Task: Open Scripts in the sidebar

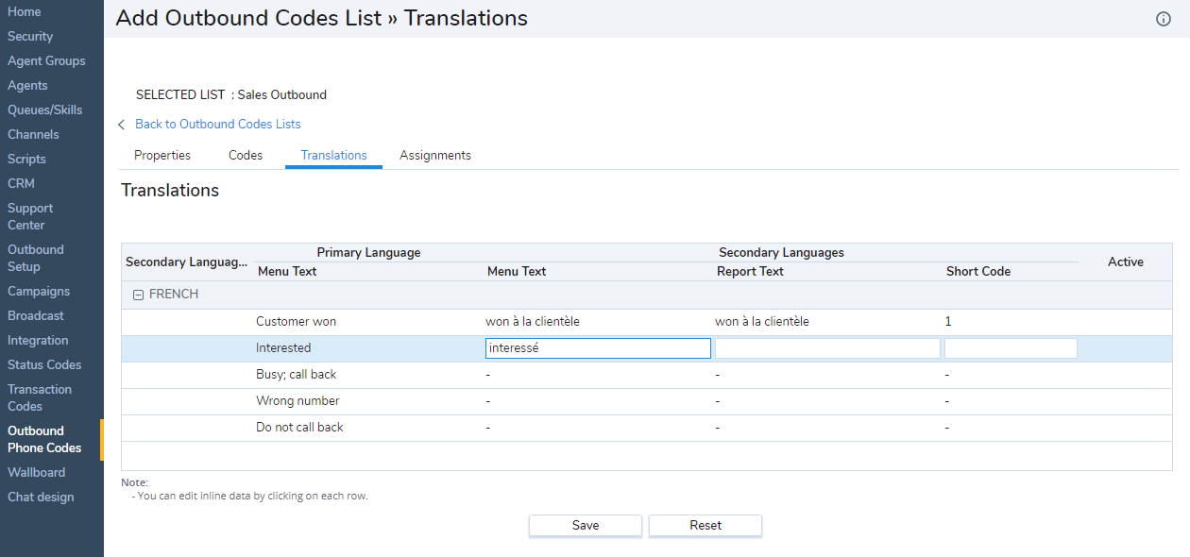Action: click(26, 160)
